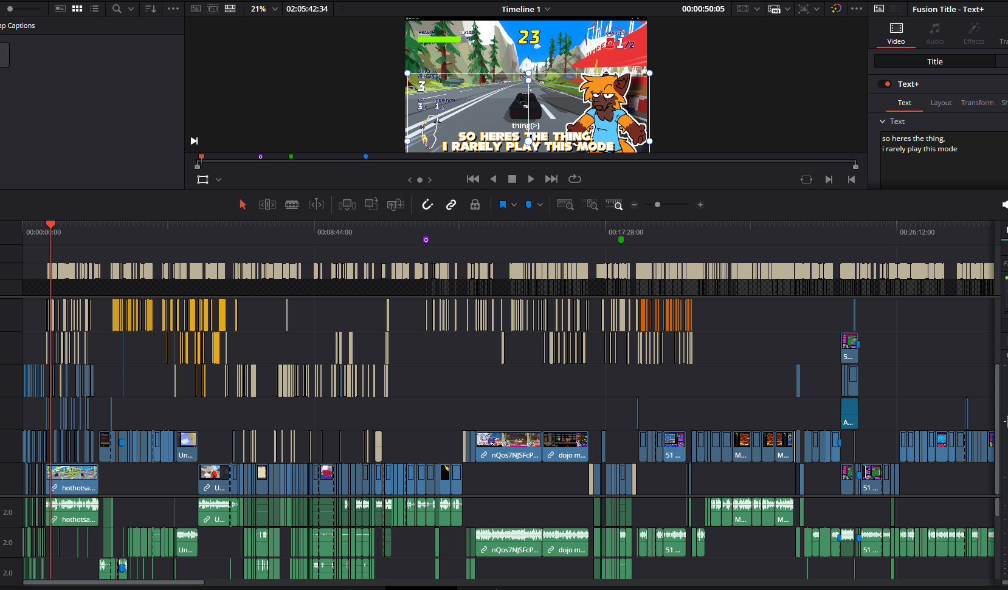Toggle the Linked Selection chain icon

451,205
